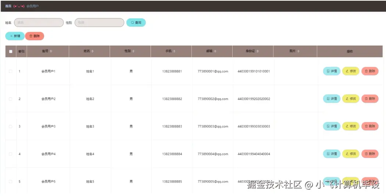Image resolution: width=386 pixels, height=196 pixels.
Task: Click 删除 for row 会员用户2
Action: point(370,99)
